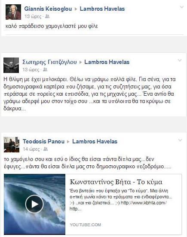
Task: Open the options chevron on Teodosis's post
Action: 180,140
